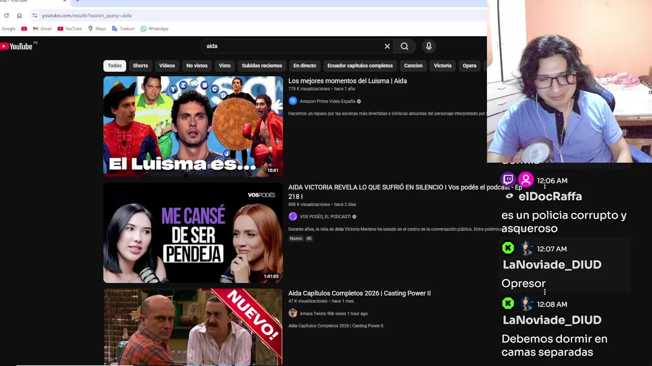
Task: Click username elDocRaffa in chat
Action: 550,196
